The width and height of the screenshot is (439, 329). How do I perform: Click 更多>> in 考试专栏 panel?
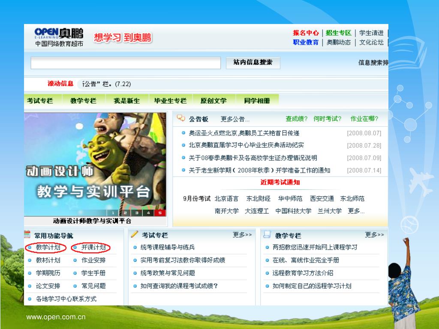point(242,235)
